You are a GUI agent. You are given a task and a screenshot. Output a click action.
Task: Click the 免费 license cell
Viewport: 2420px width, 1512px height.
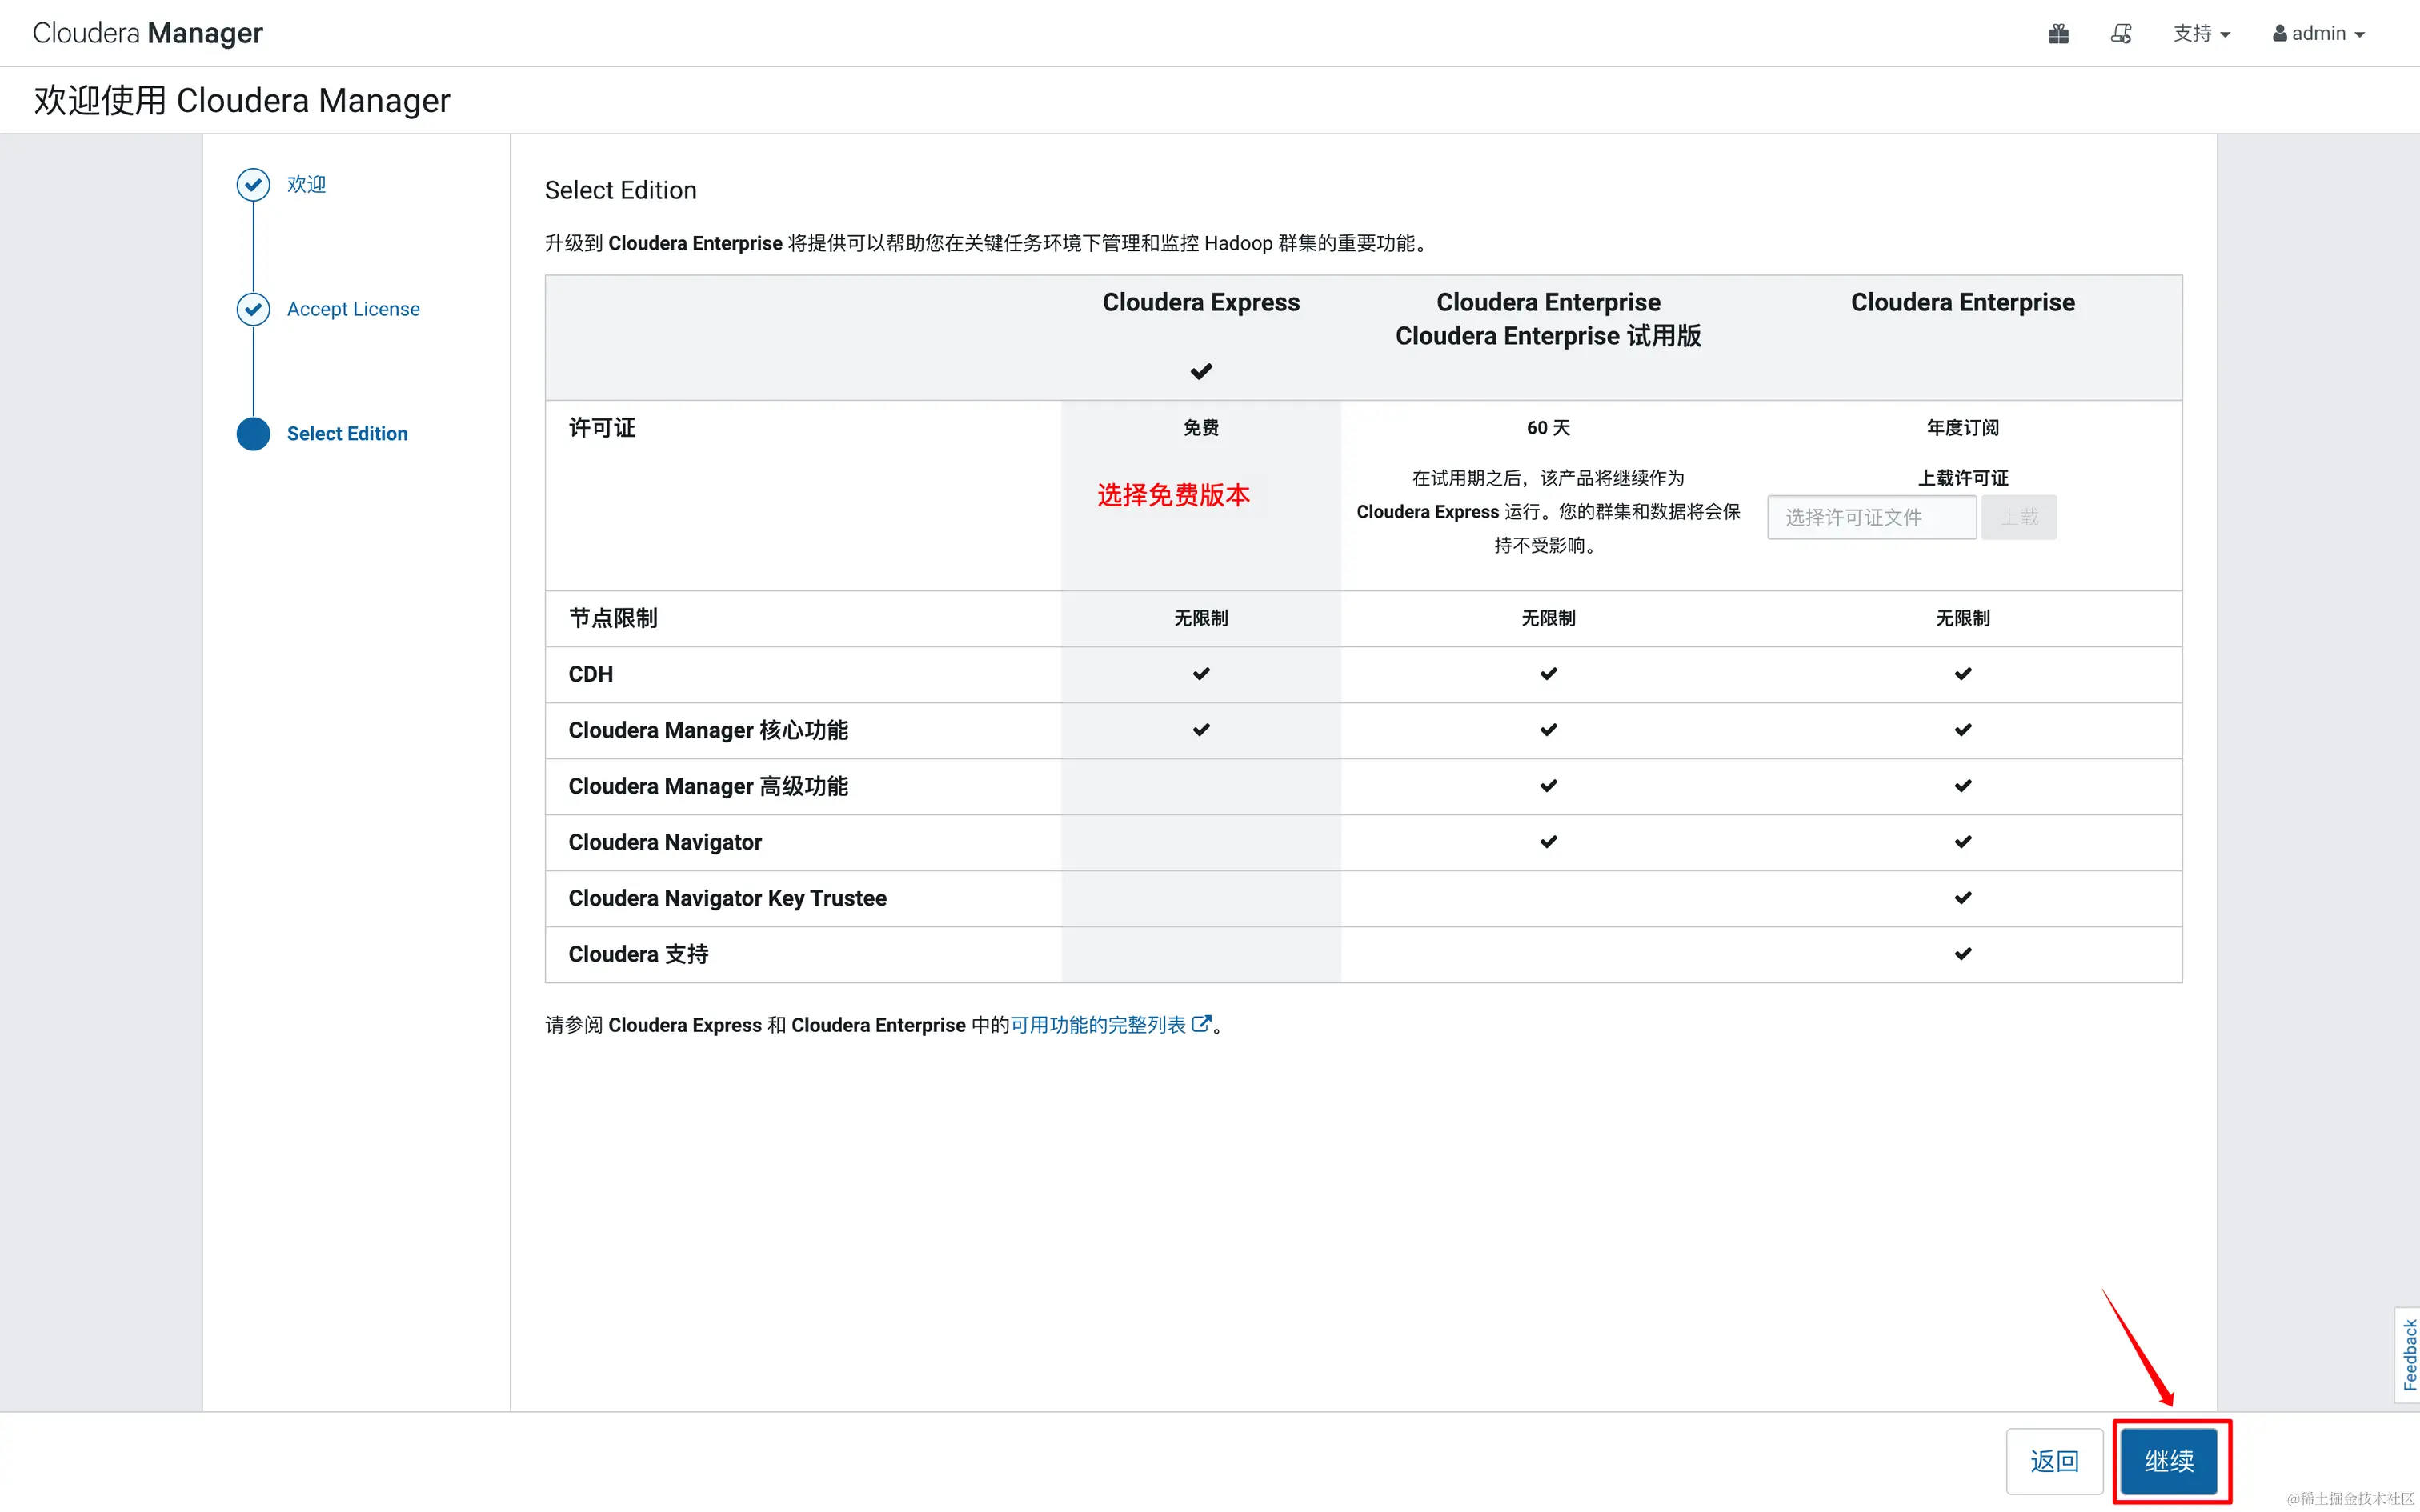(x=1201, y=428)
